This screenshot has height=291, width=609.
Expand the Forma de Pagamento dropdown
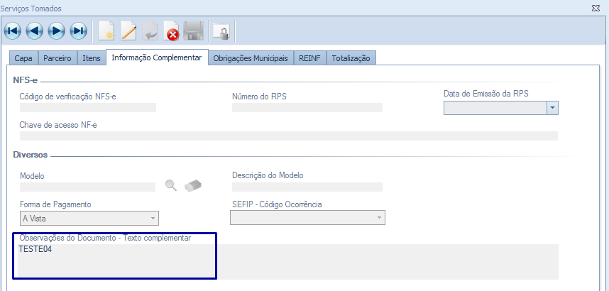(x=153, y=218)
